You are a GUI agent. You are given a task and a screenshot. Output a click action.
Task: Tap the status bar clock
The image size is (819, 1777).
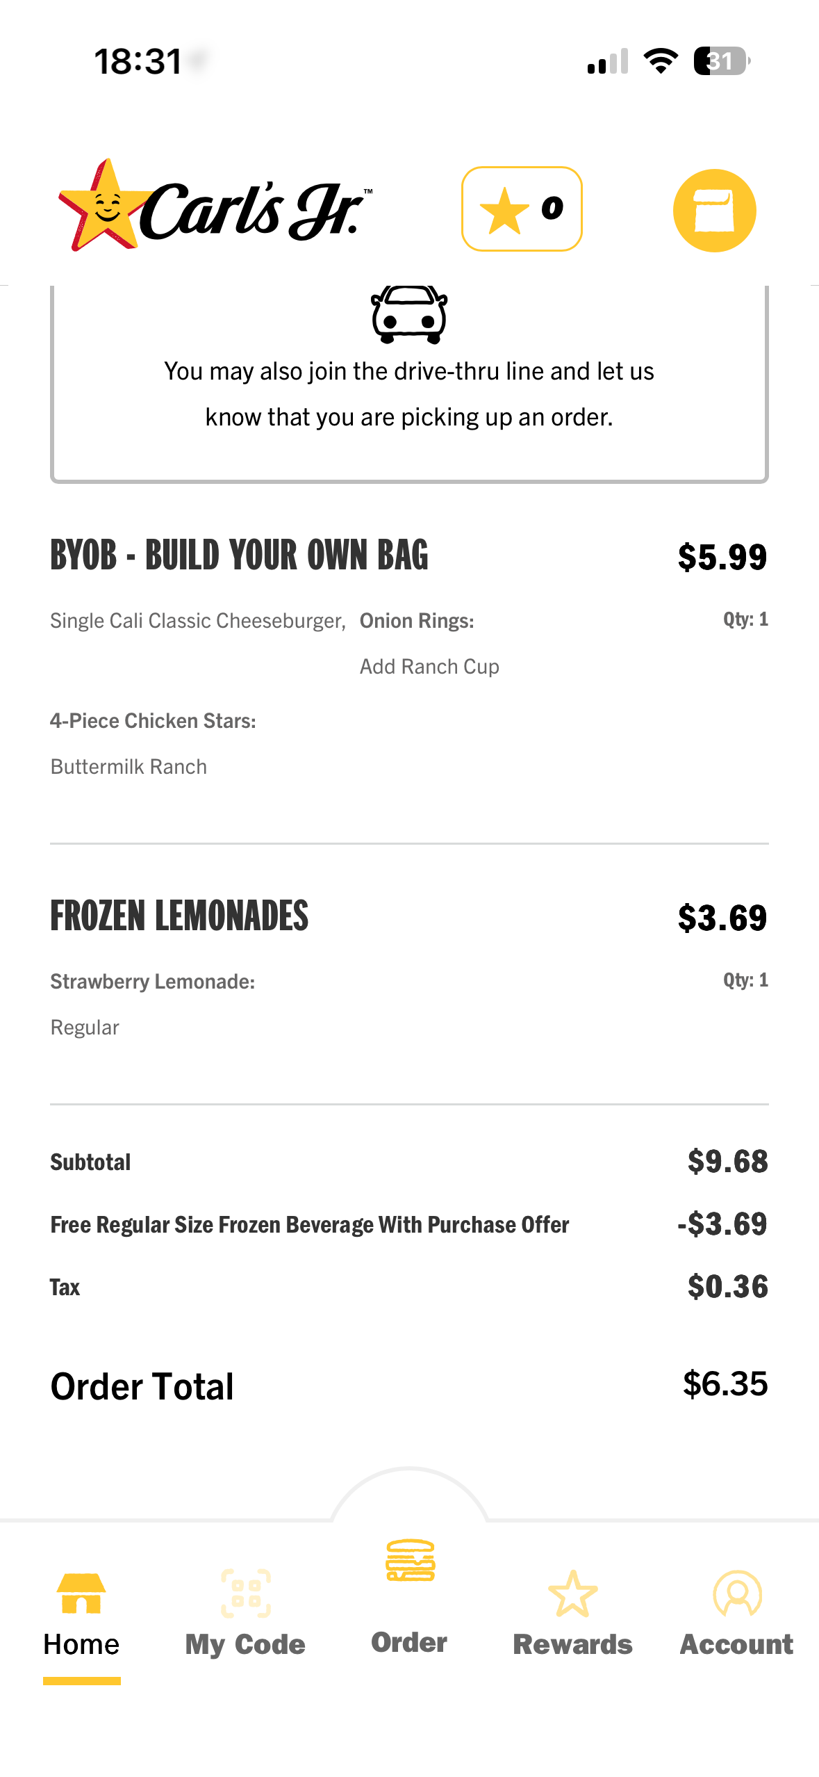(138, 61)
